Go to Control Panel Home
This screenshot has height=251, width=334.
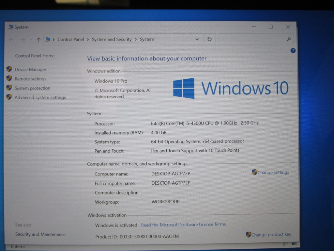(x=35, y=56)
